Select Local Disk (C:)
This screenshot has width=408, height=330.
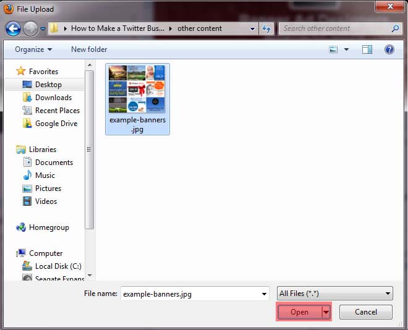(58, 266)
